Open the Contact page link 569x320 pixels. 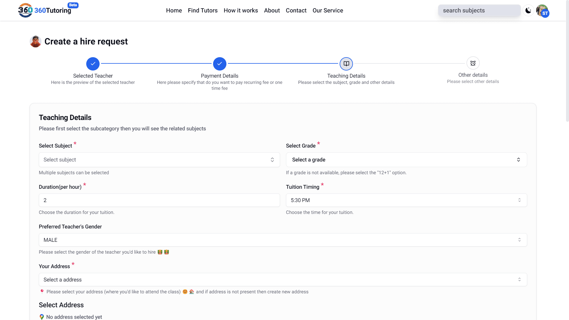point(296,10)
